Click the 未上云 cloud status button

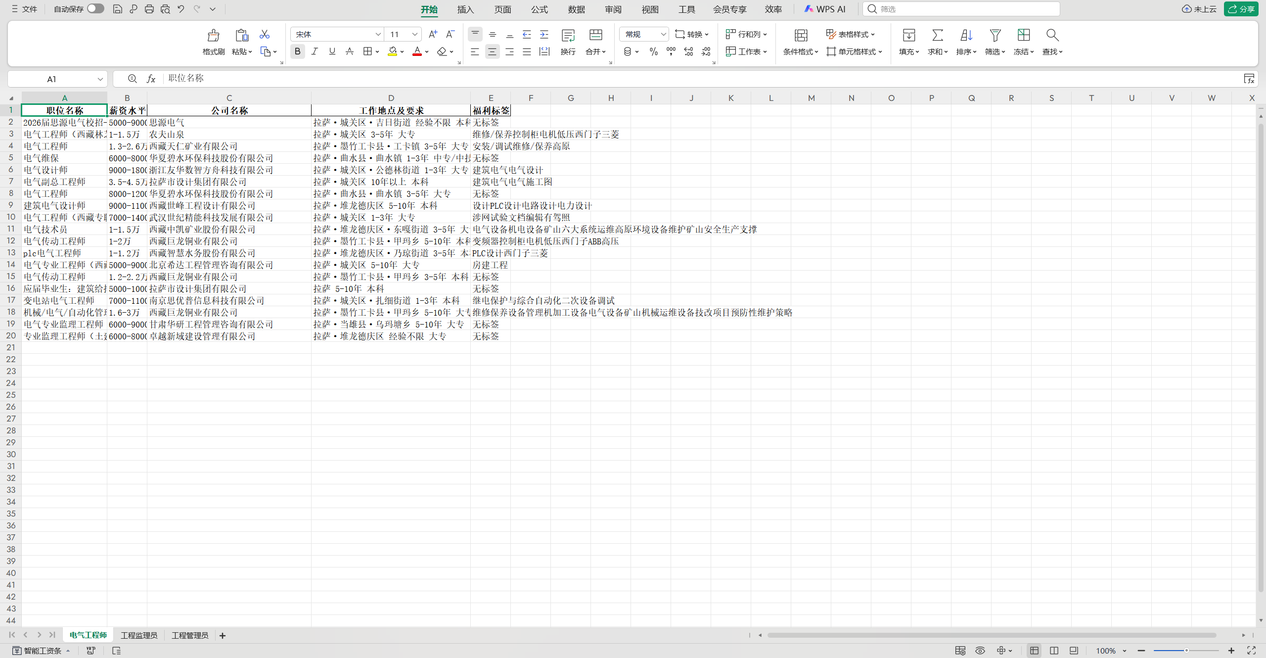[x=1199, y=9]
